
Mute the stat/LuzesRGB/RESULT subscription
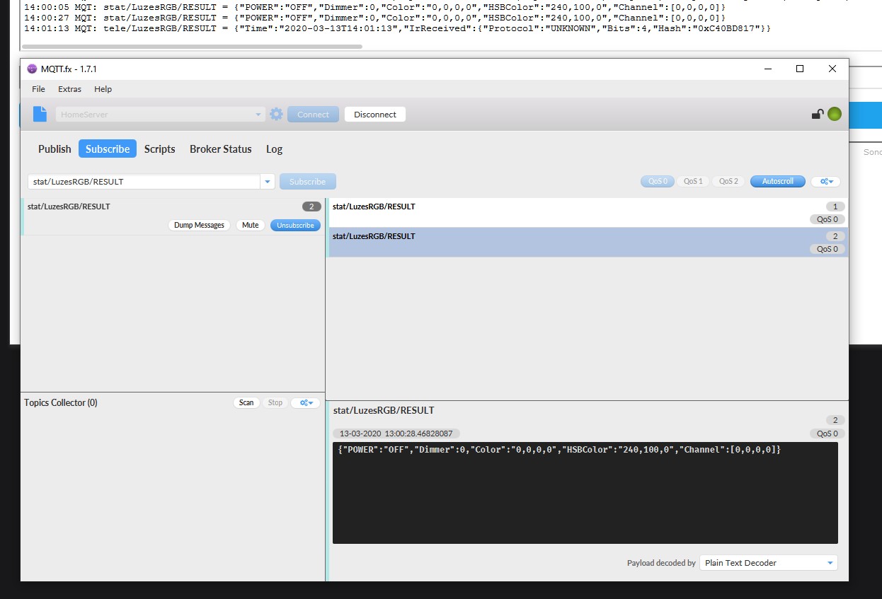[x=250, y=225]
